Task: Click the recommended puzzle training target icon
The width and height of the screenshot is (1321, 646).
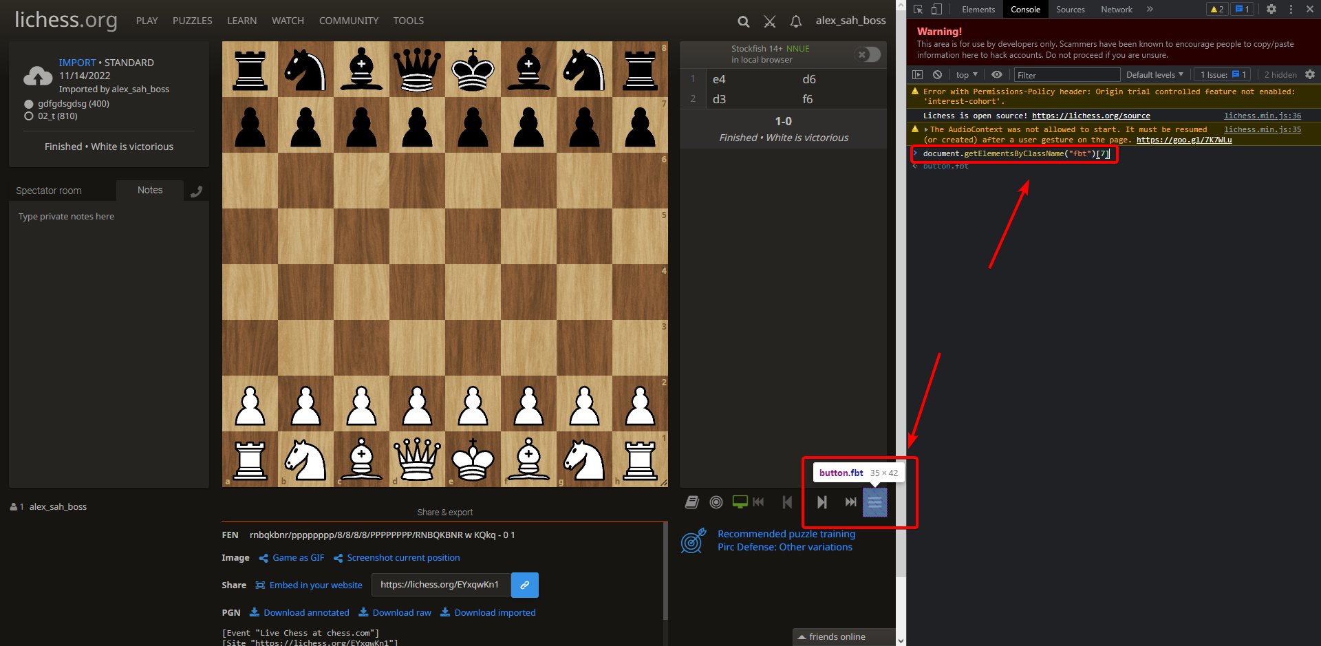Action: point(694,541)
